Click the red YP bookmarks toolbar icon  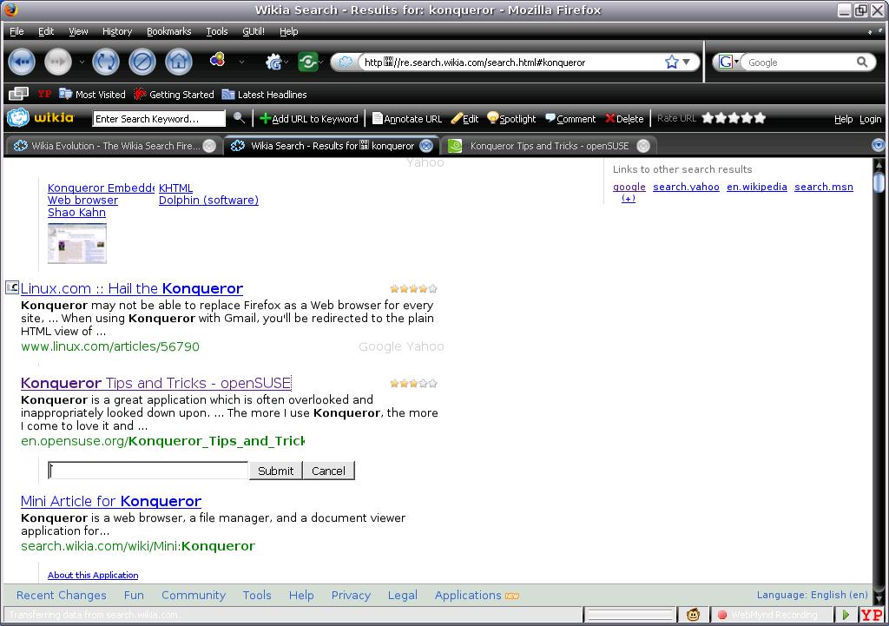[45, 94]
